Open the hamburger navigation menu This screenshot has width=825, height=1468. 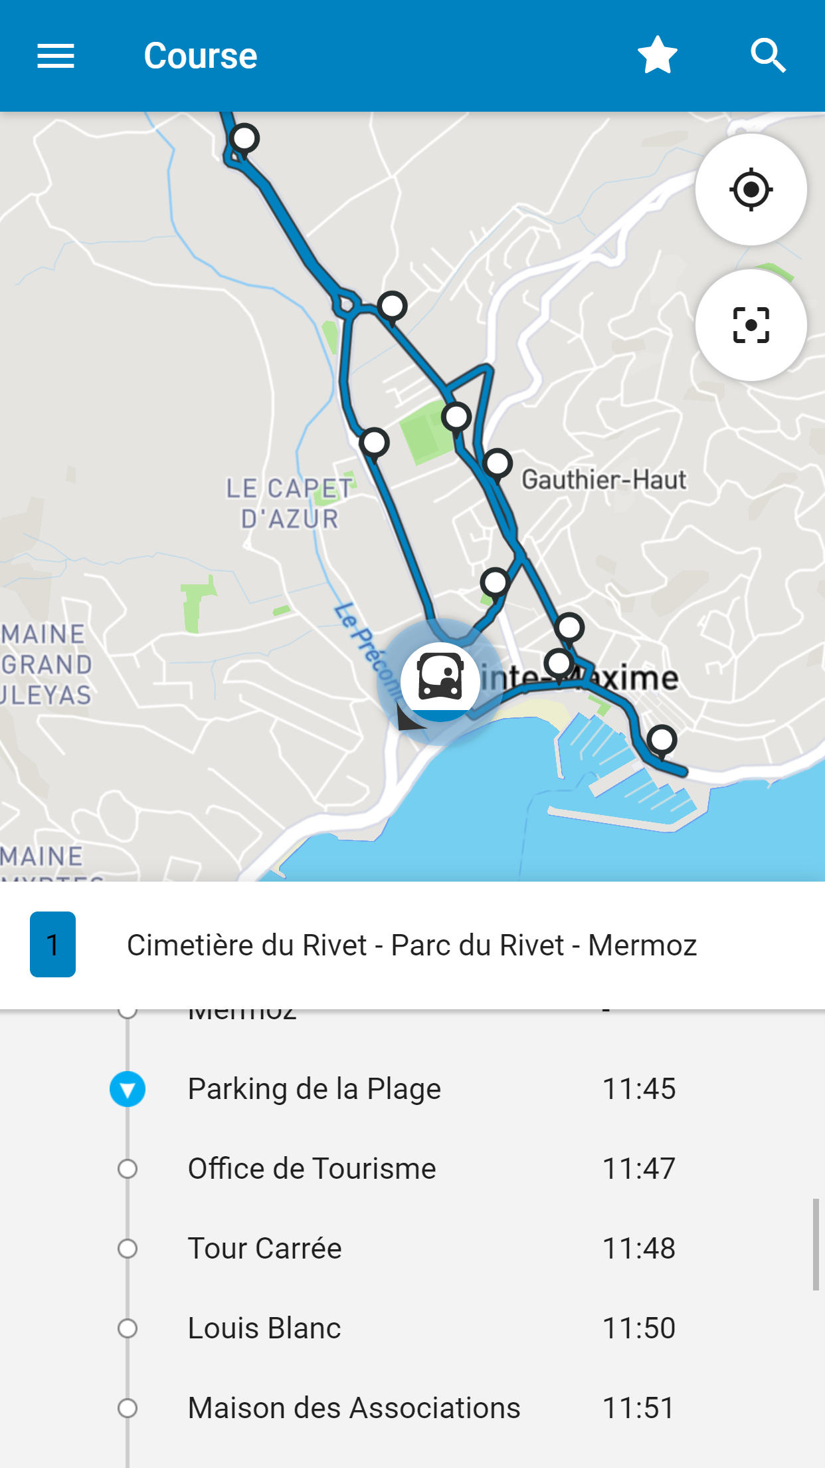pos(56,56)
